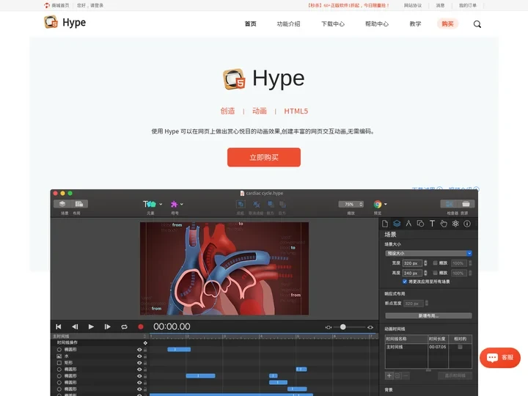Click the zoom-in timeline icon
The width and height of the screenshot is (528, 396).
[370, 327]
